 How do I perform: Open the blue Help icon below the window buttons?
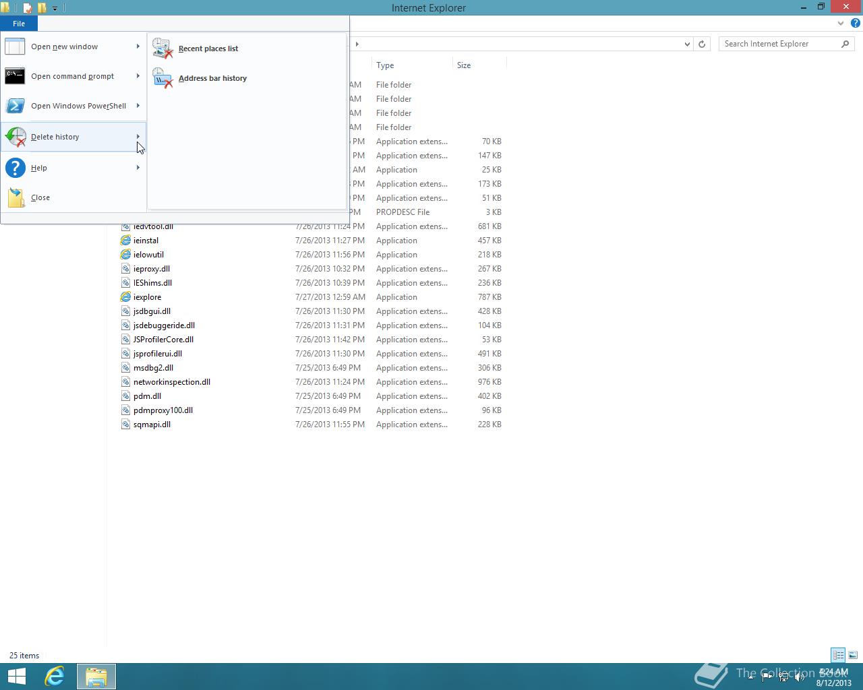(855, 23)
